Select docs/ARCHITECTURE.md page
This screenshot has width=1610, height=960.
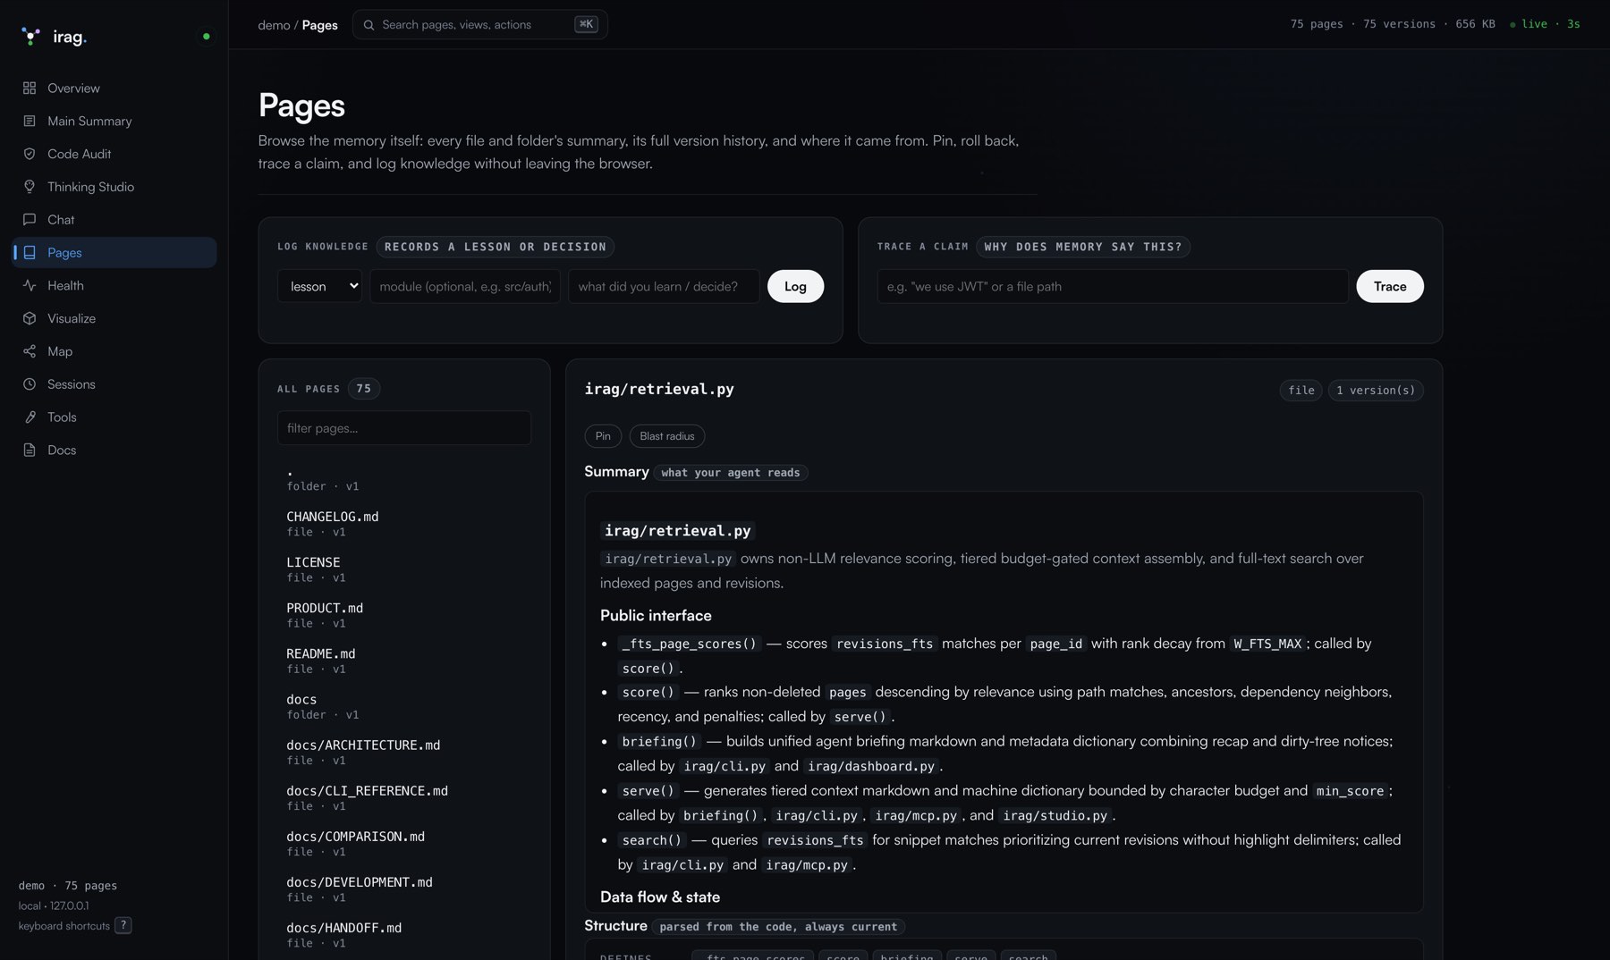click(404, 752)
